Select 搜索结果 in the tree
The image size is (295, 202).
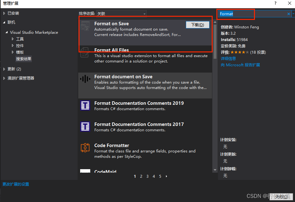click(x=24, y=59)
